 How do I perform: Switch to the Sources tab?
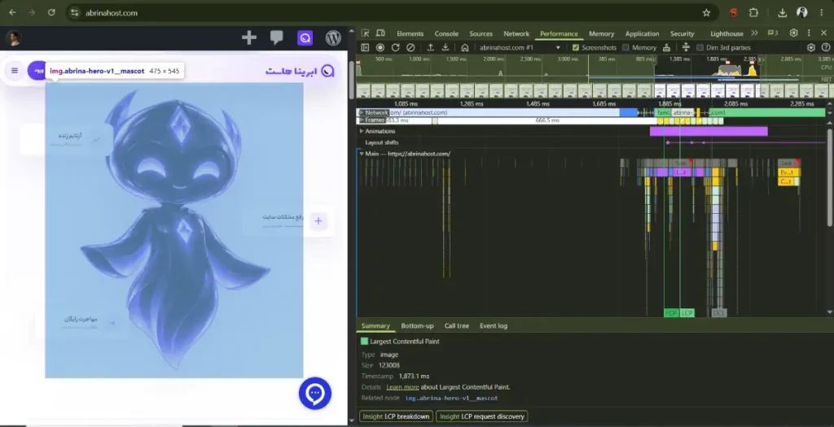coord(481,33)
